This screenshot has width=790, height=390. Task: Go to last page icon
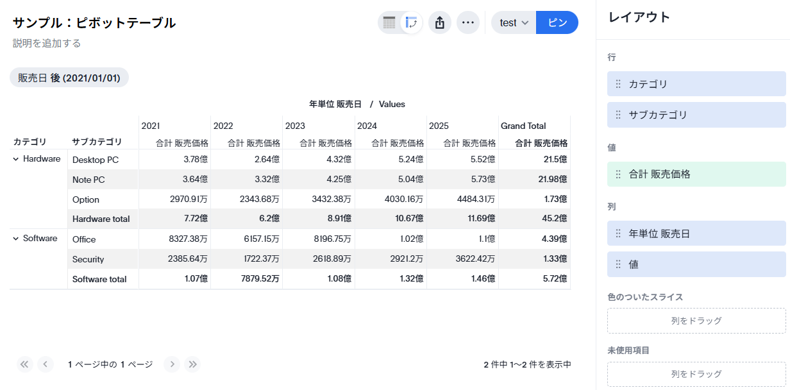coord(192,364)
